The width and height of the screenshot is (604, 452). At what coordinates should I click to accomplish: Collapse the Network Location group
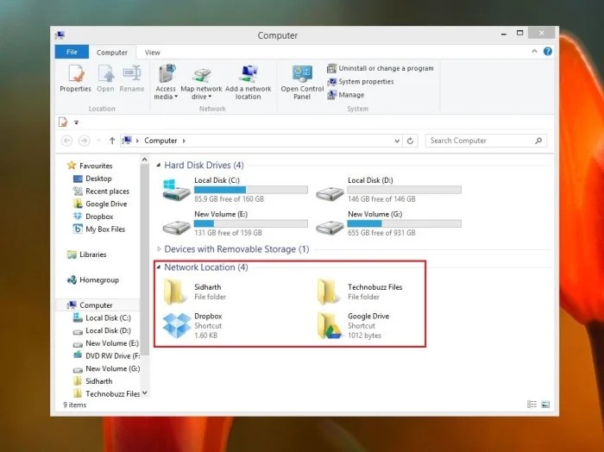click(158, 267)
